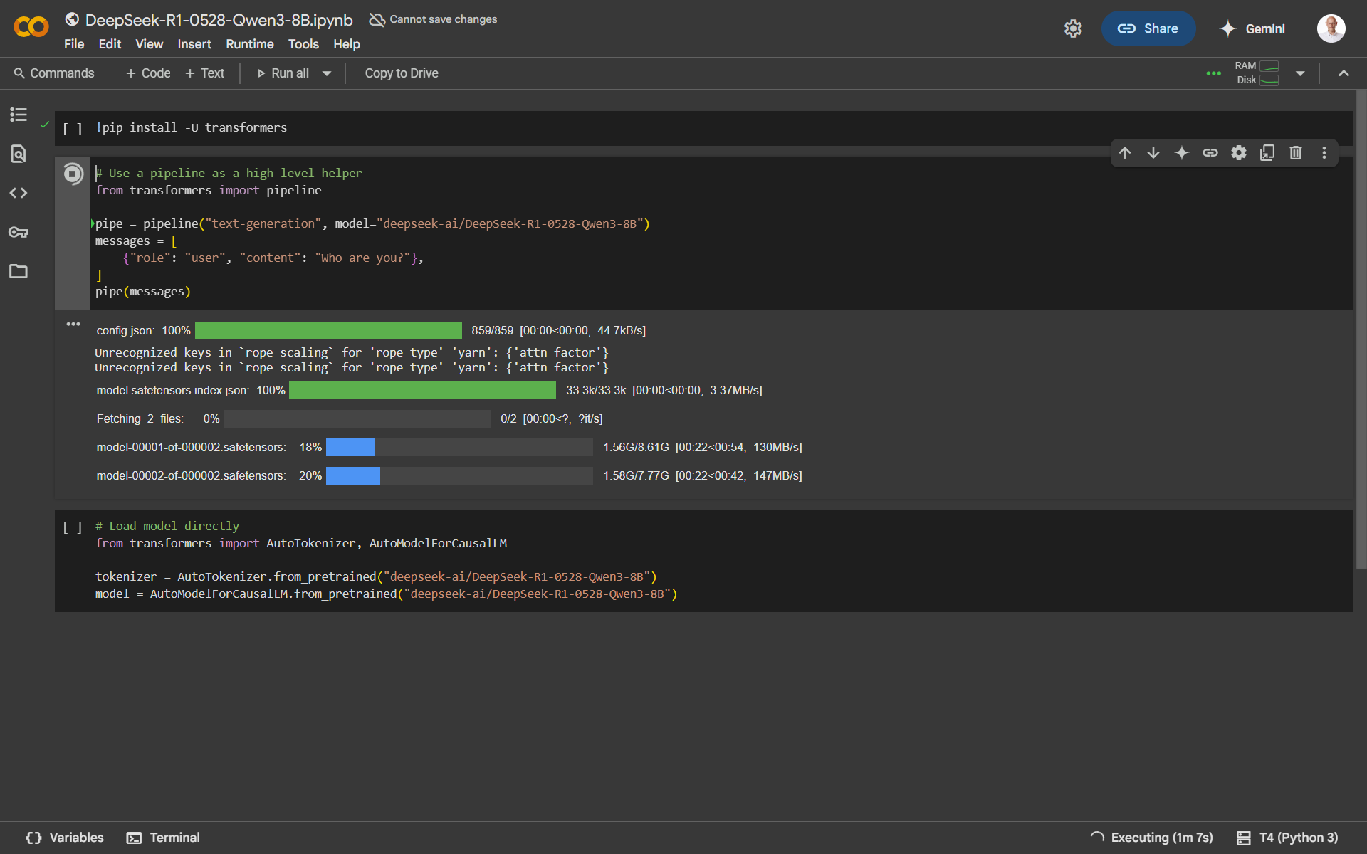This screenshot has width=1367, height=854.
Task: Click the "# Load model directly" comment line
Action: point(167,526)
